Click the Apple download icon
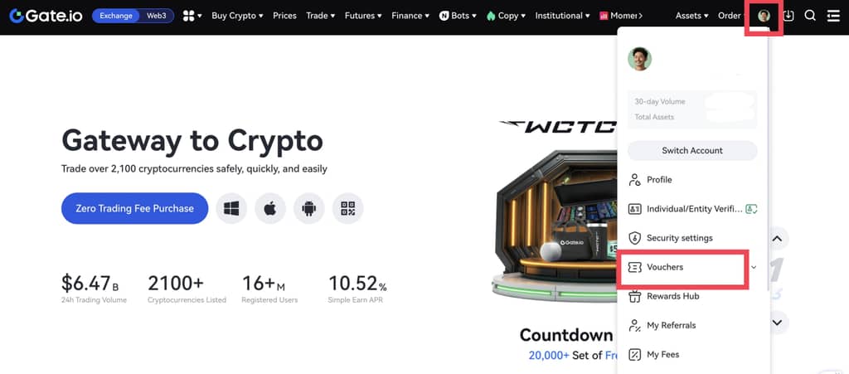 click(x=270, y=208)
